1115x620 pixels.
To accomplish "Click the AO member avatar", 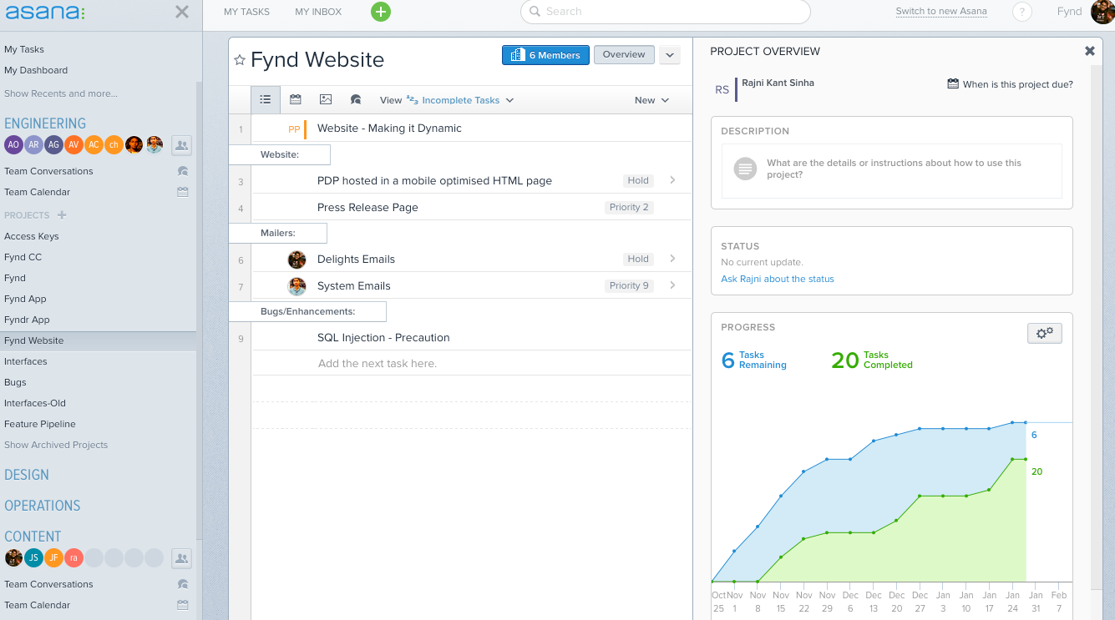I will coord(13,144).
